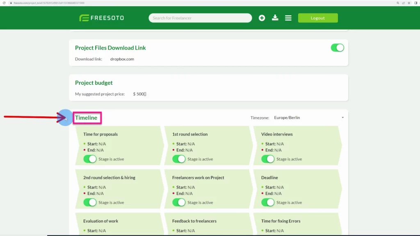Click the download icon in header
The height and width of the screenshot is (236, 420).
click(275, 18)
